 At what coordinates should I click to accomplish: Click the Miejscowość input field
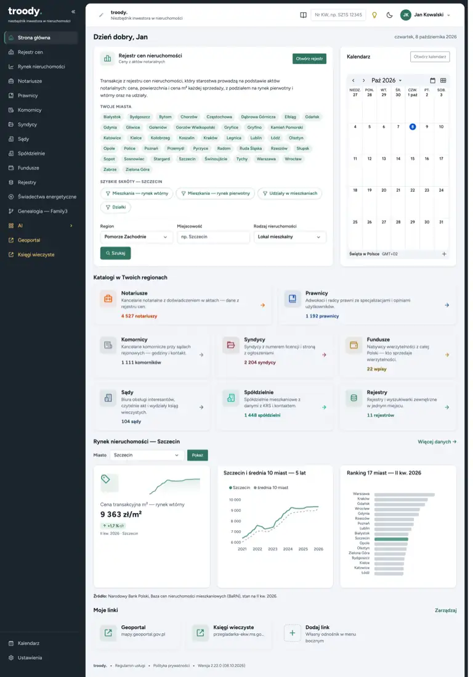pyautogui.click(x=213, y=237)
